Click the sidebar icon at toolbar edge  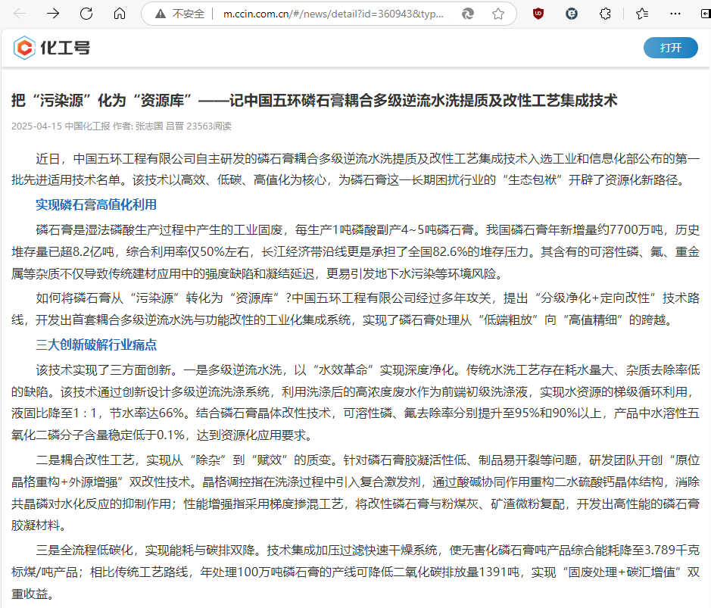pos(706,14)
